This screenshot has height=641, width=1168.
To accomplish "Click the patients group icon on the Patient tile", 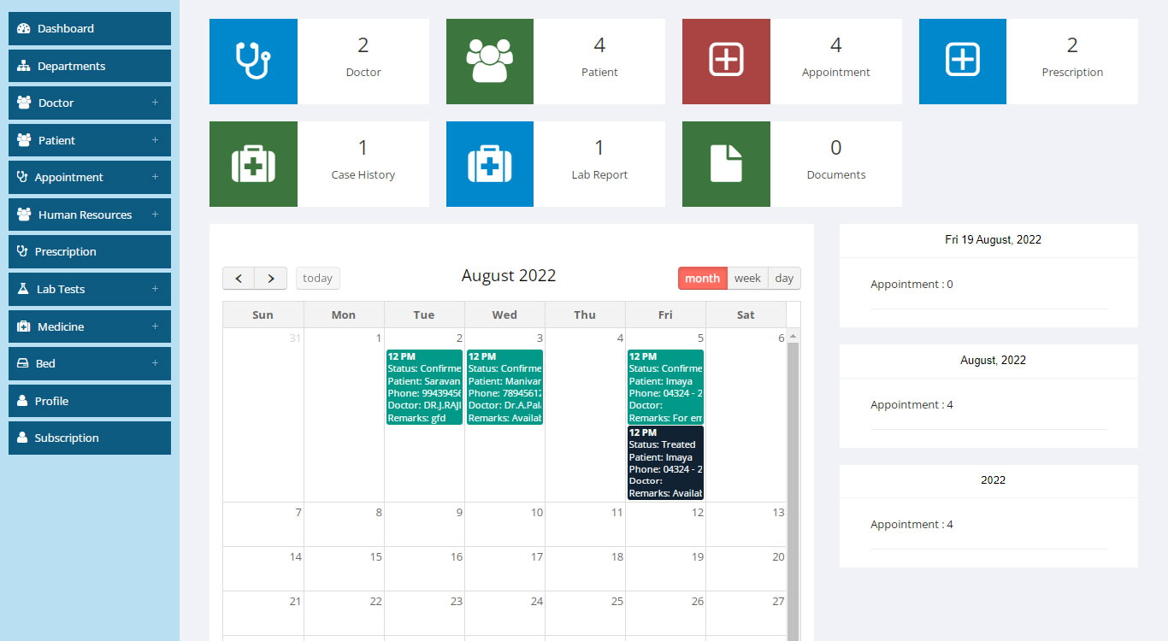I will tap(489, 61).
